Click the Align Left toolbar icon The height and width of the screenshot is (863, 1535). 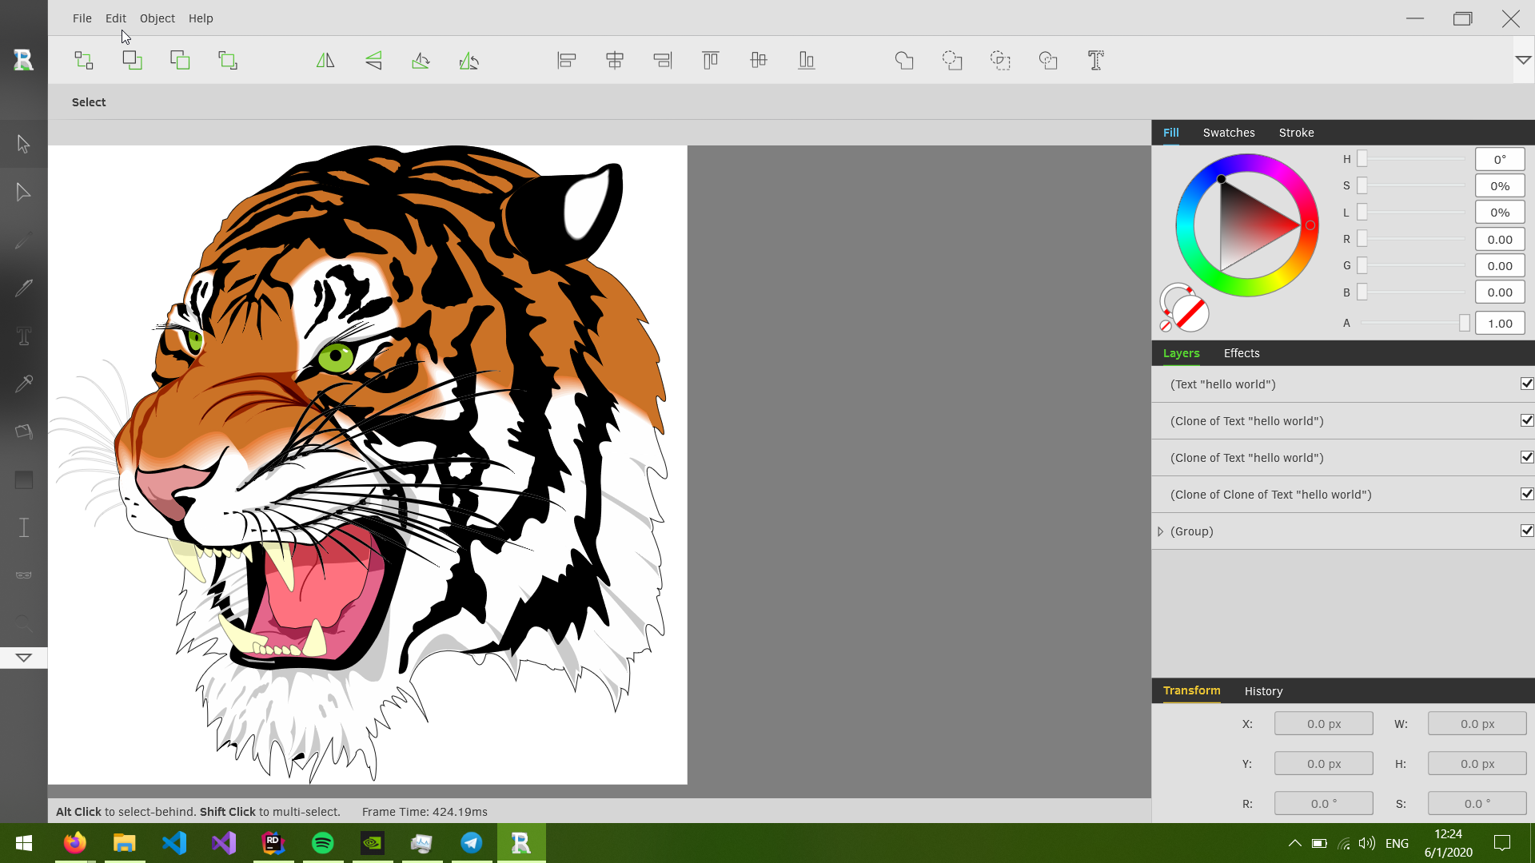[x=566, y=61]
